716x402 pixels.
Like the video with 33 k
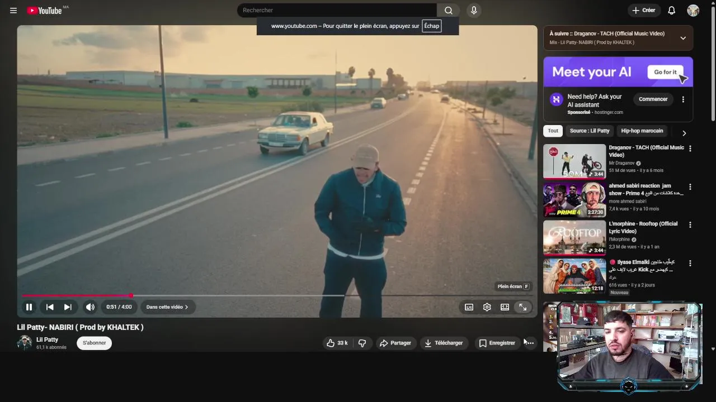point(337,343)
